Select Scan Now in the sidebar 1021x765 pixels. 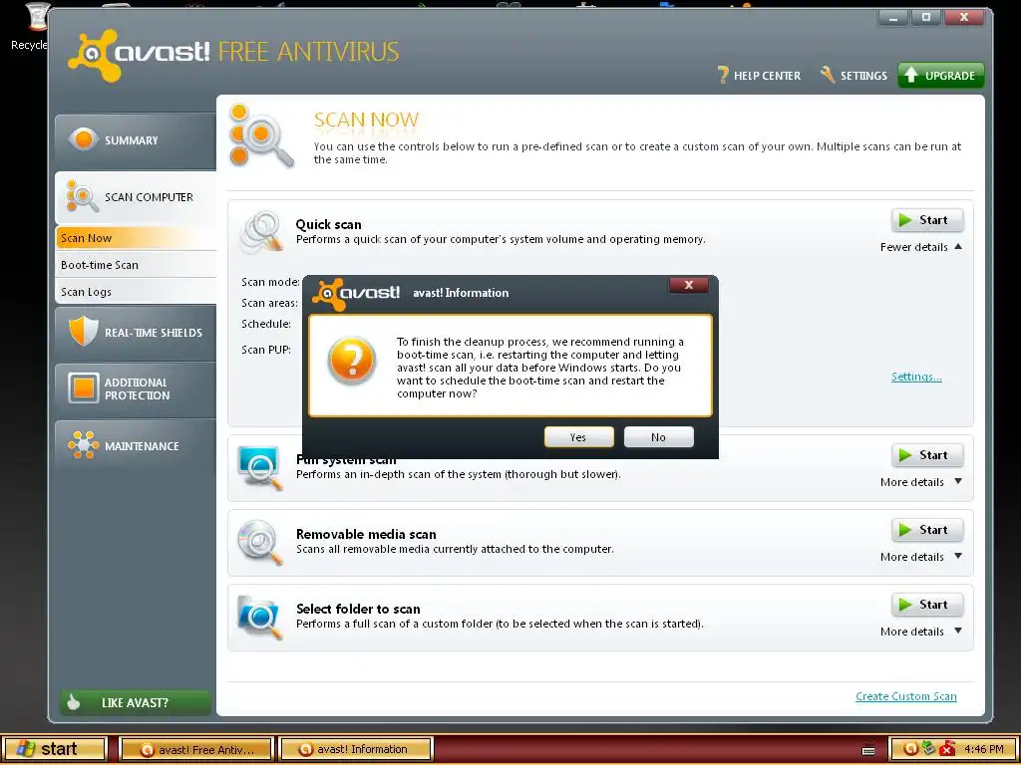[136, 238]
